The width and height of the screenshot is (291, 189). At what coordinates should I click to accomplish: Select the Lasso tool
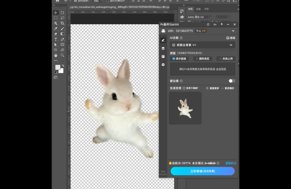pyautogui.click(x=62, y=18)
